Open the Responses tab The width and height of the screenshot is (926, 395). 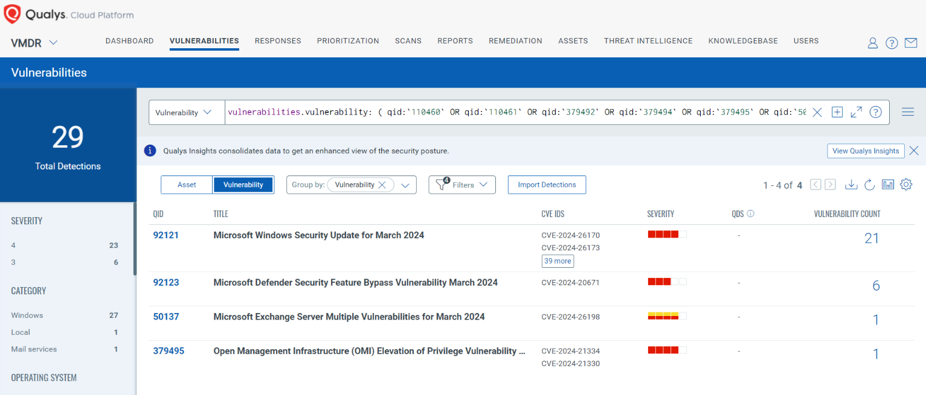click(x=278, y=41)
